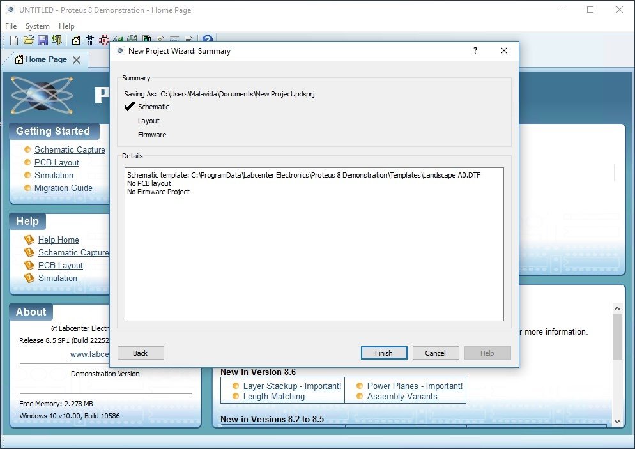
Task: Click the 'About' panel heading
Action: [31, 312]
